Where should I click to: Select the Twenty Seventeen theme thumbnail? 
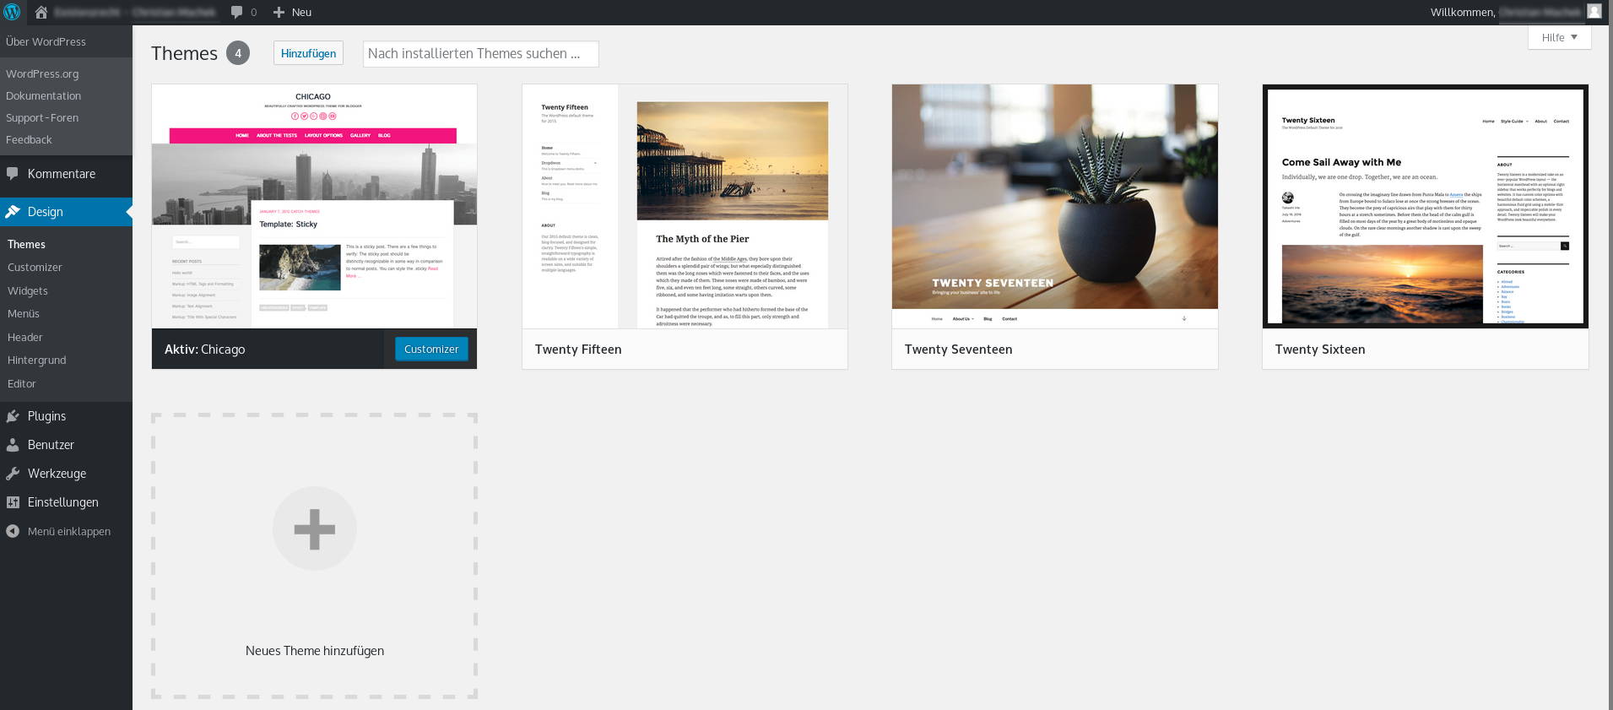pos(1054,206)
